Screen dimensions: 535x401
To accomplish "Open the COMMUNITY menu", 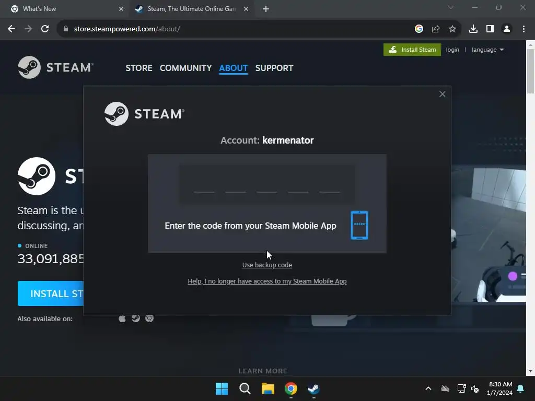I will click(x=185, y=68).
